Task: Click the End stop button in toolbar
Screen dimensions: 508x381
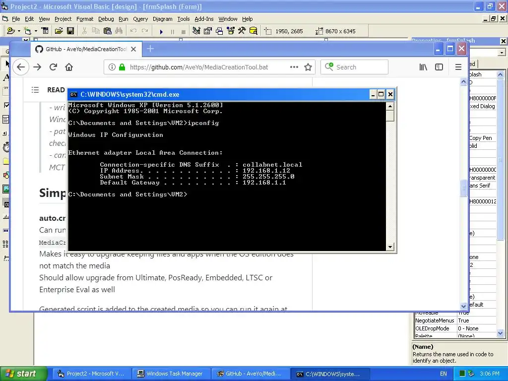Action: coord(184,31)
